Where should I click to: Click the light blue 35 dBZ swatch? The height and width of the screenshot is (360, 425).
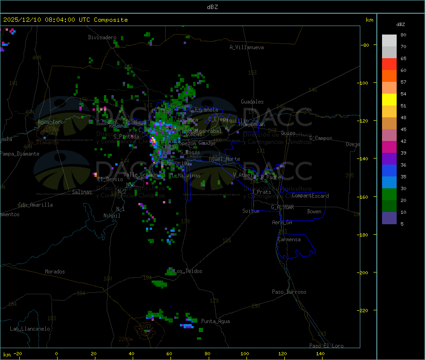point(389,183)
